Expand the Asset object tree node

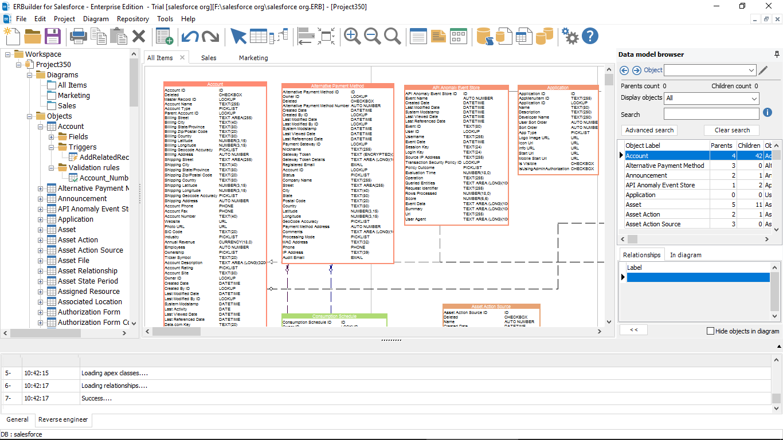41,230
